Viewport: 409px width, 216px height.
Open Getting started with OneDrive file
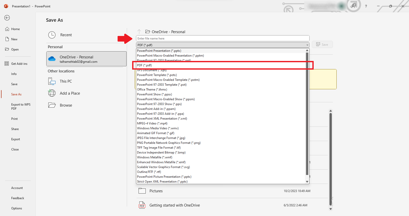pyautogui.click(x=232, y=205)
